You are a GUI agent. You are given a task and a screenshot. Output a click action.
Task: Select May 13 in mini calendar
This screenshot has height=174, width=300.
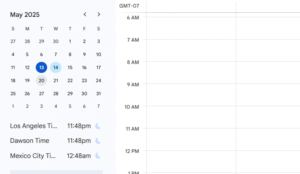(41, 67)
